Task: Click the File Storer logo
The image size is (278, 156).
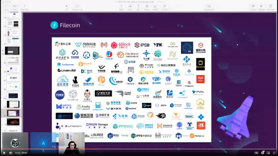Action: [x=127, y=54]
